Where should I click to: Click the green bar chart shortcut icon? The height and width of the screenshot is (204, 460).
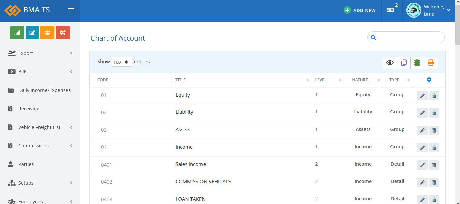[17, 33]
